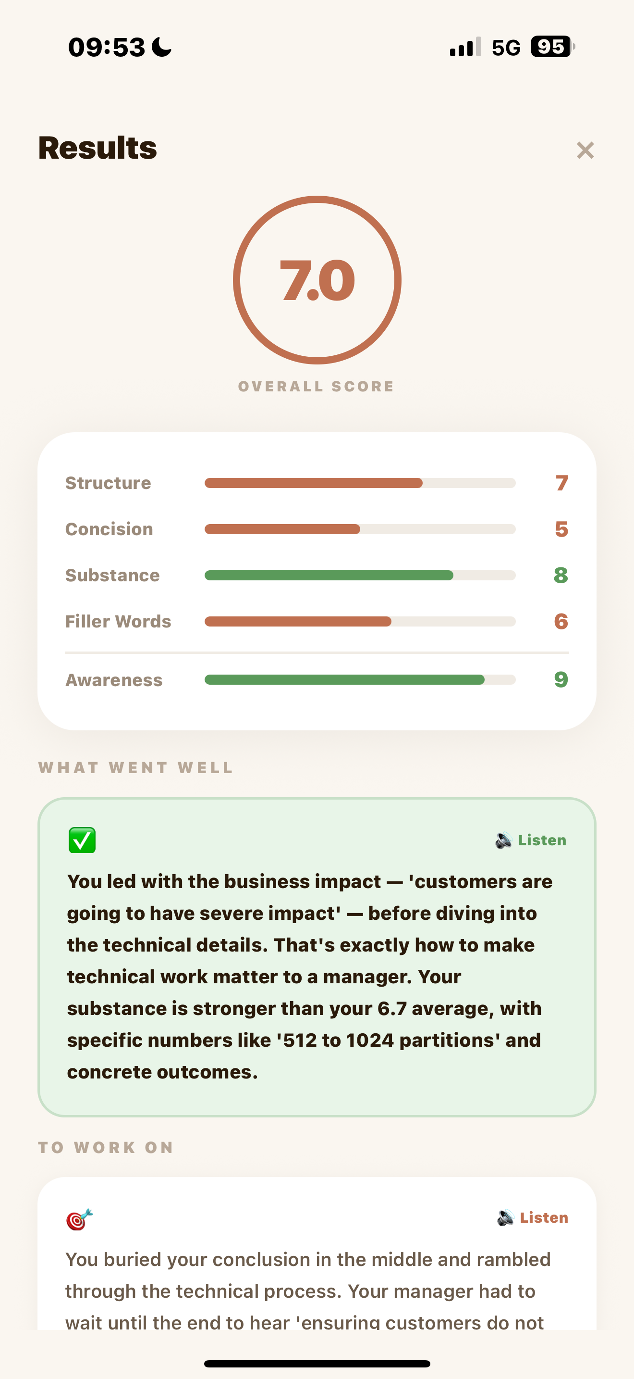Tap the Concision score bar

point(359,529)
